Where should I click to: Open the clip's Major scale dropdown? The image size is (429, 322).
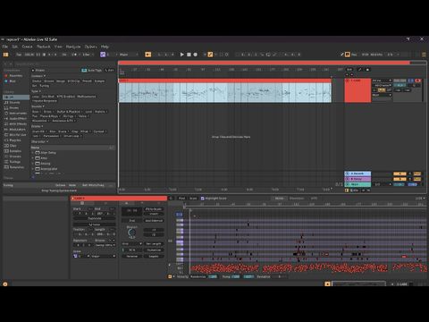point(104,257)
